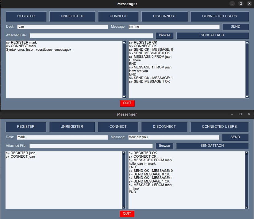Screen dimensions: 254x219
Task: Send the 'im fine' message
Action: pyautogui.click(x=235, y=27)
